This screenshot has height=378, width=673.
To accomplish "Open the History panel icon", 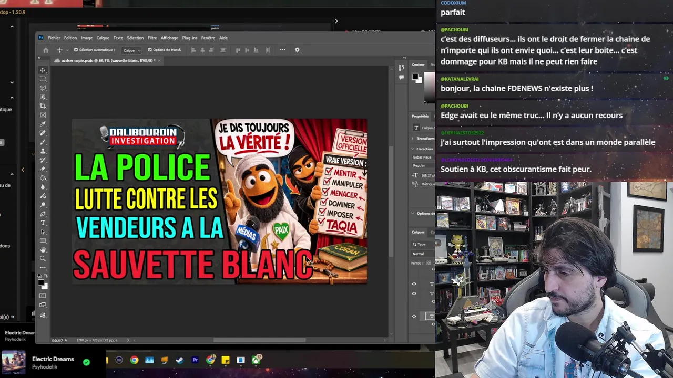I will point(401,67).
